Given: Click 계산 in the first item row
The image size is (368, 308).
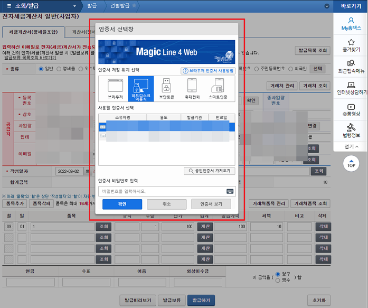Looking at the screenshot, I should pyautogui.click(x=205, y=227).
